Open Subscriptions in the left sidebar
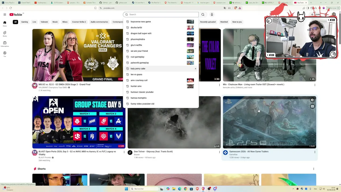The height and width of the screenshot is (192, 341). [5, 44]
